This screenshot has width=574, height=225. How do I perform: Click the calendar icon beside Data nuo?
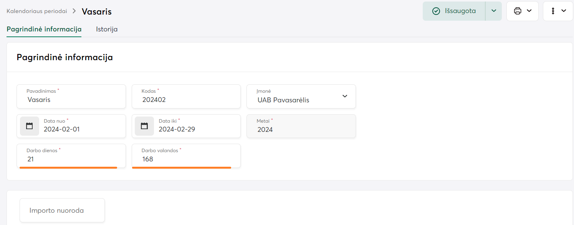tap(30, 126)
